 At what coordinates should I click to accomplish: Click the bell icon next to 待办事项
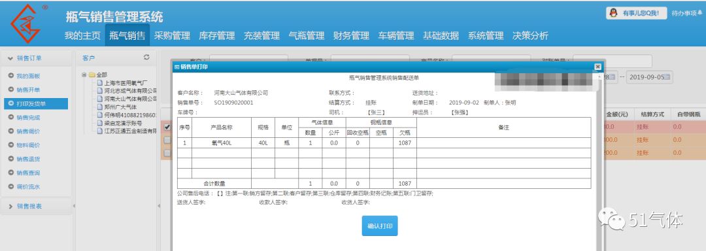point(699,13)
